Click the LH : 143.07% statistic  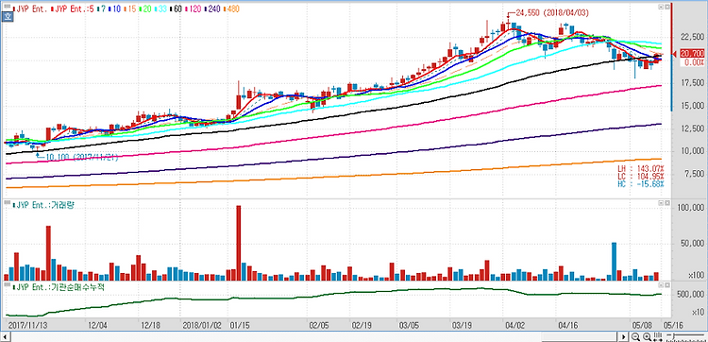point(640,168)
